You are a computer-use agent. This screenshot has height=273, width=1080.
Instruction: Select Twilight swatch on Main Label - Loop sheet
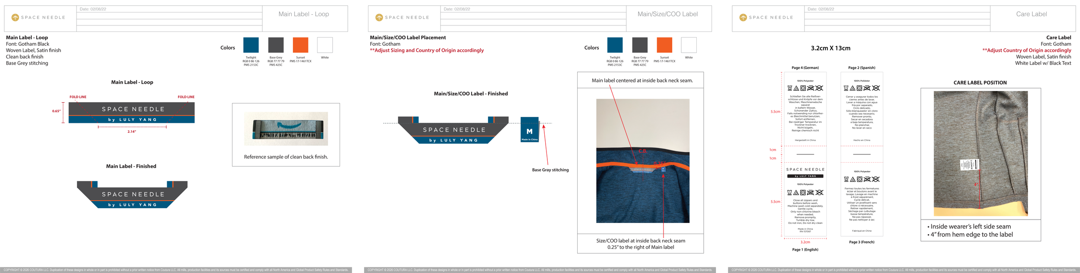click(251, 45)
